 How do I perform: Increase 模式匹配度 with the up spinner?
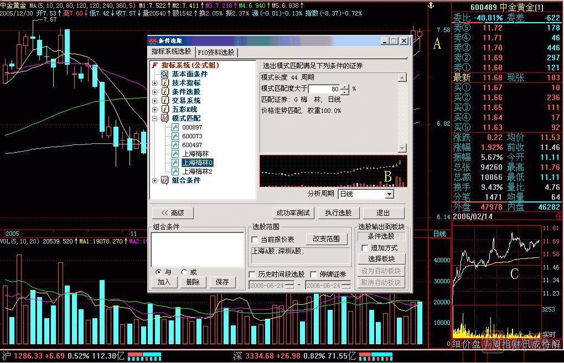[x=345, y=86]
